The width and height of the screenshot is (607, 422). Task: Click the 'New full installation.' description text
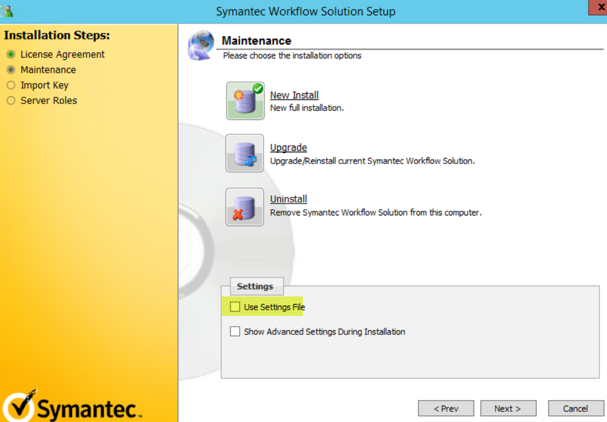tap(307, 108)
